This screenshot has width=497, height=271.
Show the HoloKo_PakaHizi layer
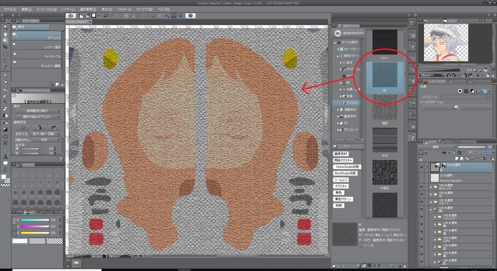[421, 178]
